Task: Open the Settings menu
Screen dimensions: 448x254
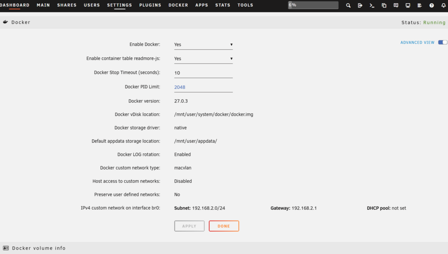Action: [120, 5]
